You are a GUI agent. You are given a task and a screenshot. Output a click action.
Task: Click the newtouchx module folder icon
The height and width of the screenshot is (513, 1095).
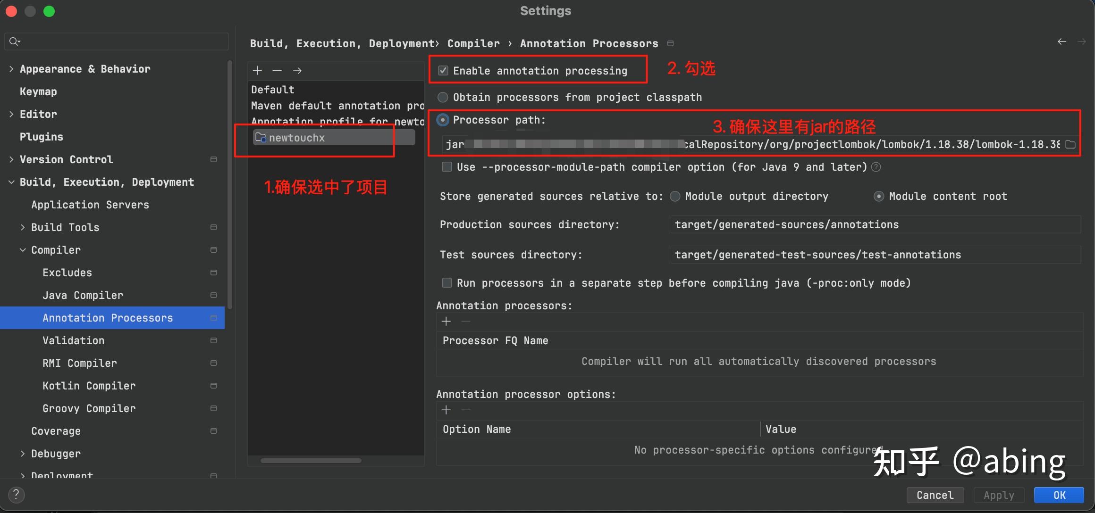point(261,137)
